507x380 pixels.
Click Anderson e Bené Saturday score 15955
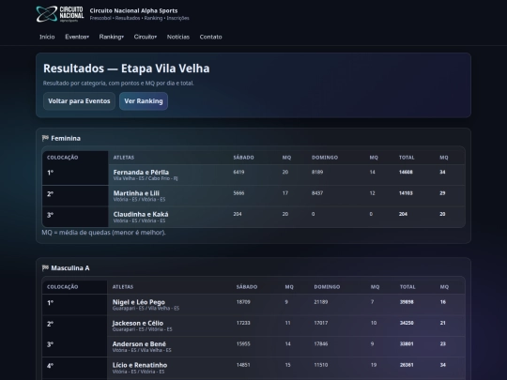[243, 344]
